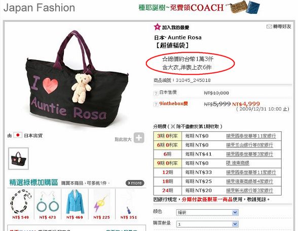Open the more button in add-on section
This screenshot has width=298, height=231.
pos(135,183)
